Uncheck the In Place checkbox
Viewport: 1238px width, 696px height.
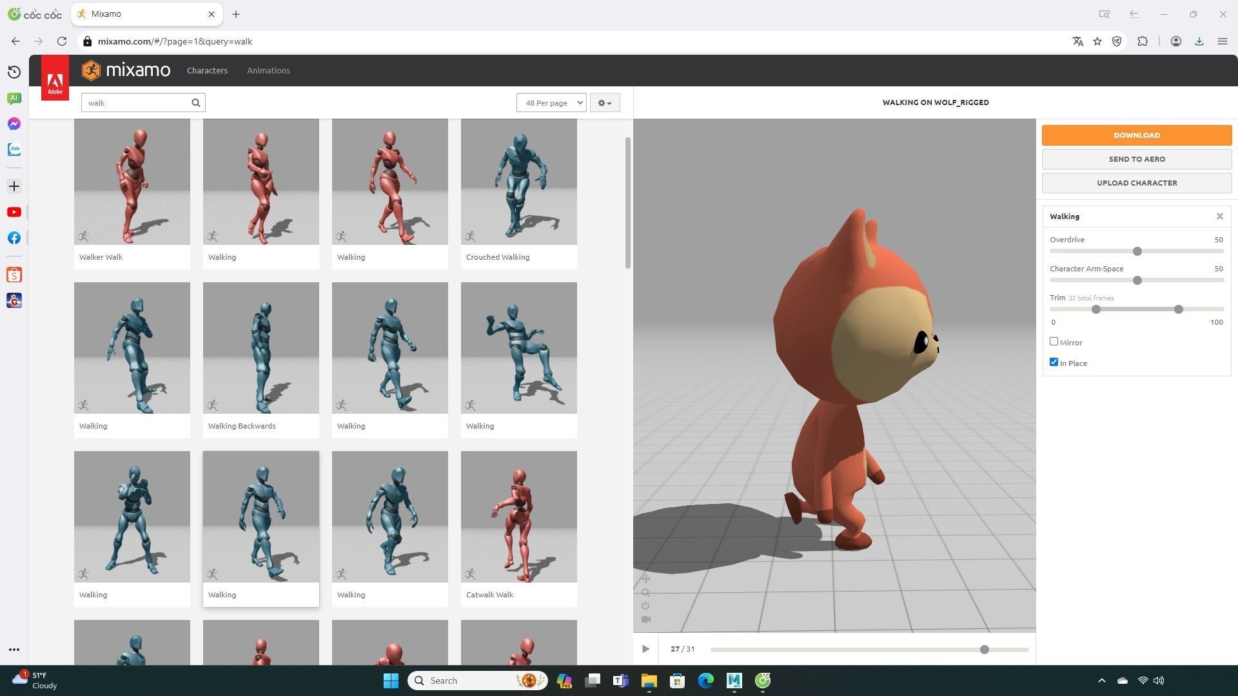(1054, 362)
